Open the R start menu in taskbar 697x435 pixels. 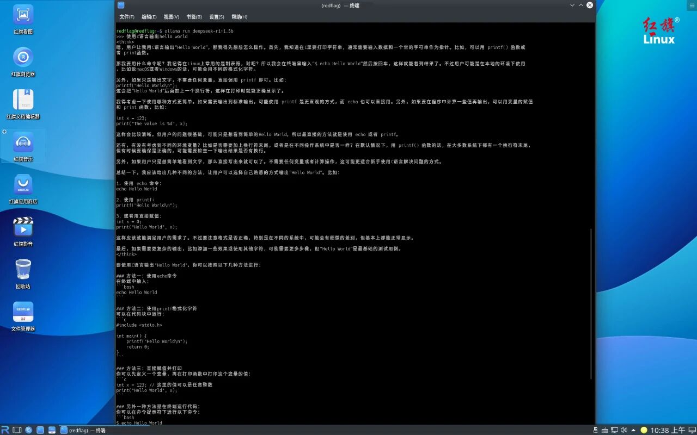(5, 430)
